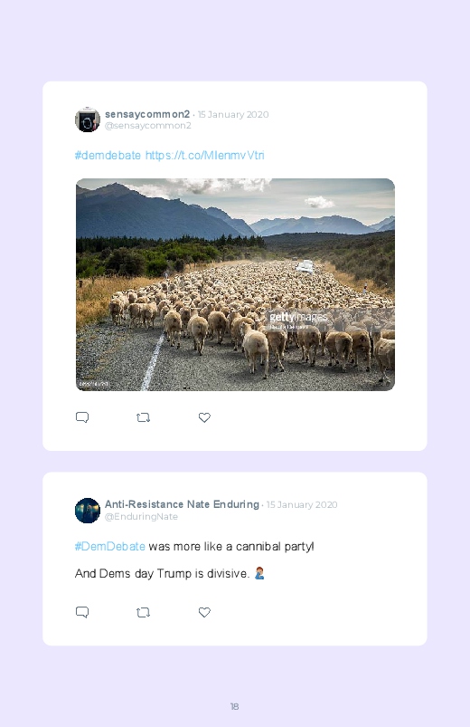Like the Nate Enduring tweet
The height and width of the screenshot is (727, 470).
(204, 612)
